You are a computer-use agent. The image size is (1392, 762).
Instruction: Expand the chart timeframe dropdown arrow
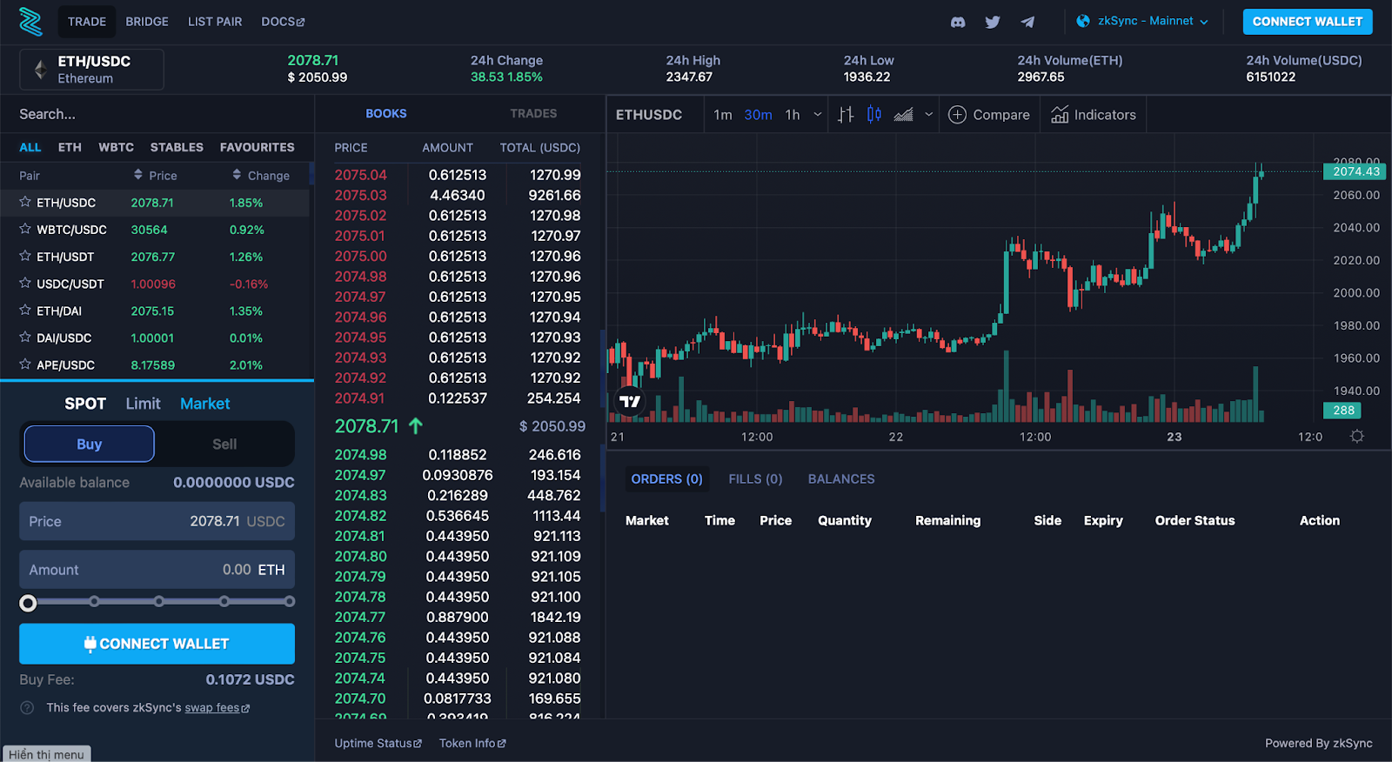point(818,115)
